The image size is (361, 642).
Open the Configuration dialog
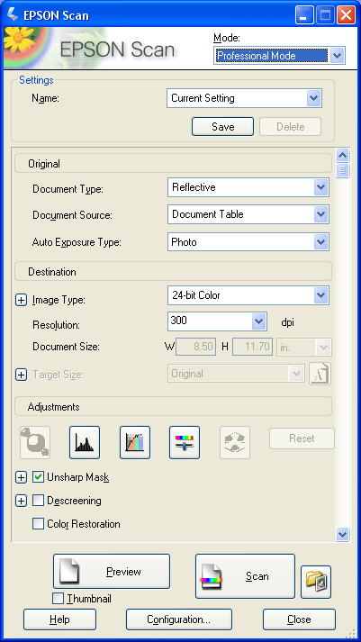(179, 619)
